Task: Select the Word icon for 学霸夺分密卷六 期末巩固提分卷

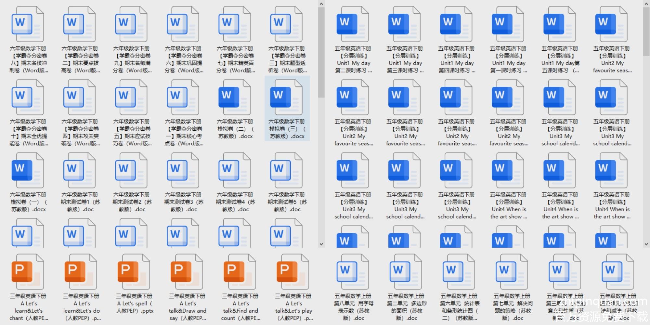Action: pos(183,24)
